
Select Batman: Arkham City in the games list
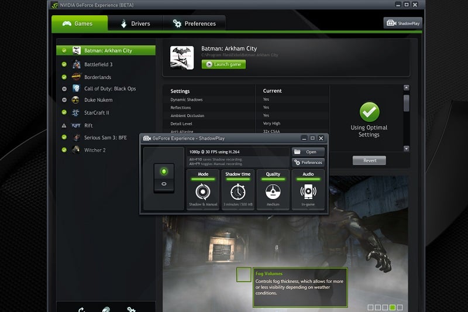point(106,50)
